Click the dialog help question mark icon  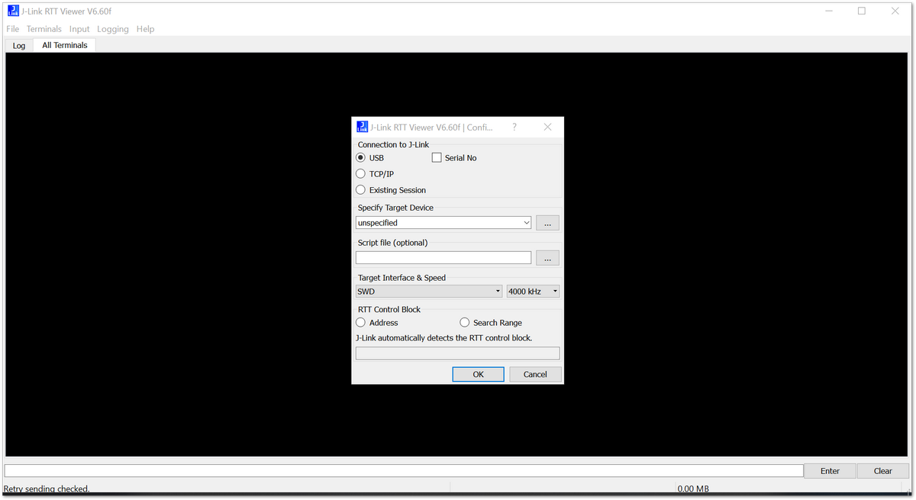[x=514, y=127]
